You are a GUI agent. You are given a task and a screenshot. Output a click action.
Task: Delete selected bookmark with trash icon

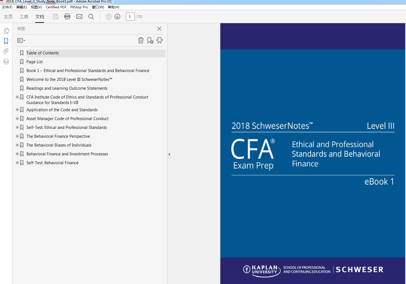tap(141, 40)
